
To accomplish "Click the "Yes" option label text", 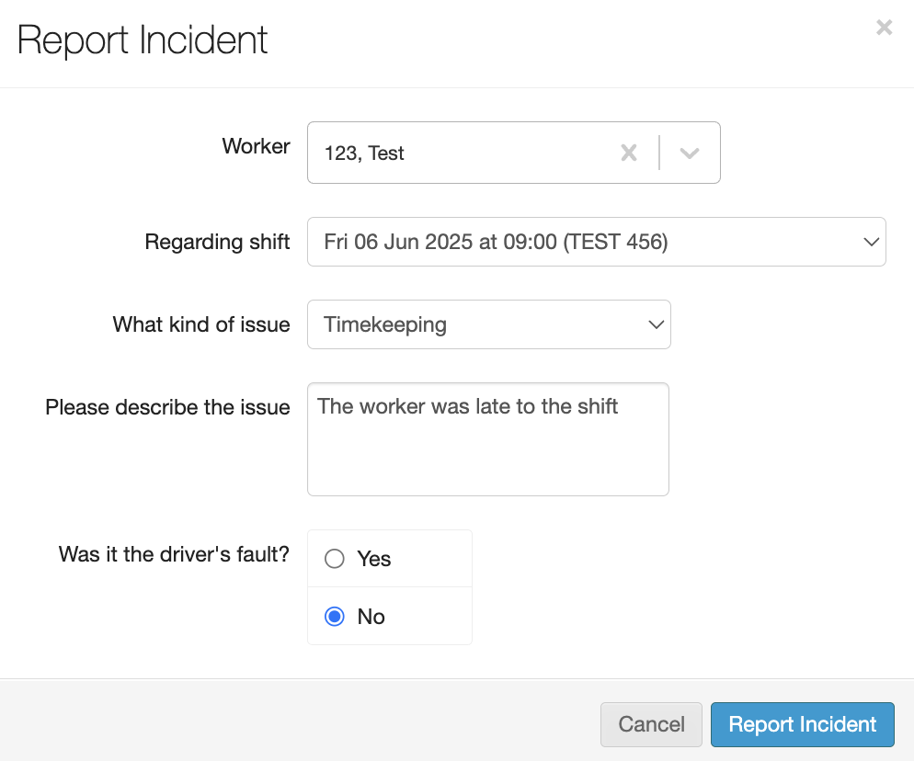I will pyautogui.click(x=374, y=559).
